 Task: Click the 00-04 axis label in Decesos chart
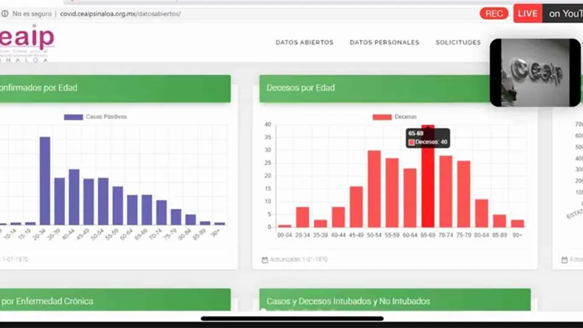284,235
